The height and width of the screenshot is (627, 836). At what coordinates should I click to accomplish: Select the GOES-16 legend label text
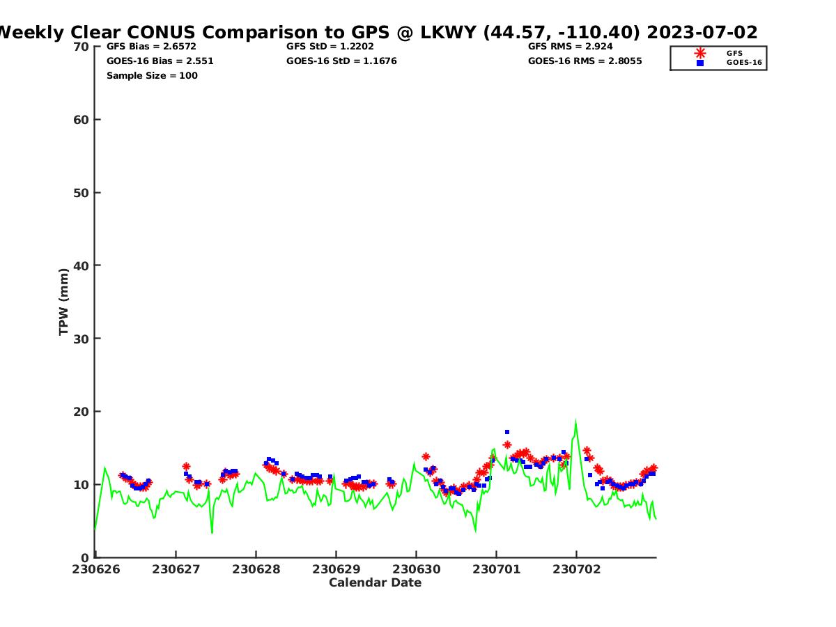point(744,63)
